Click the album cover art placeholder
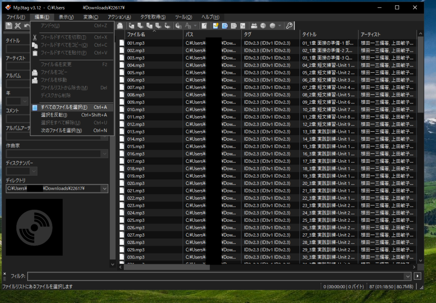Image resolution: width=436 pixels, height=303 pixels. 34,227
